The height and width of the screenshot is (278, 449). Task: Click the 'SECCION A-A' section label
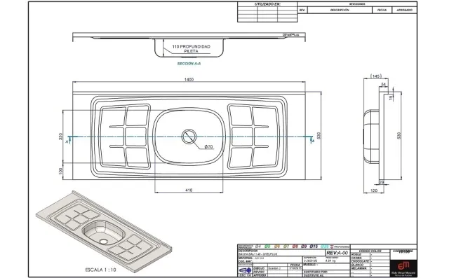tap(189, 64)
